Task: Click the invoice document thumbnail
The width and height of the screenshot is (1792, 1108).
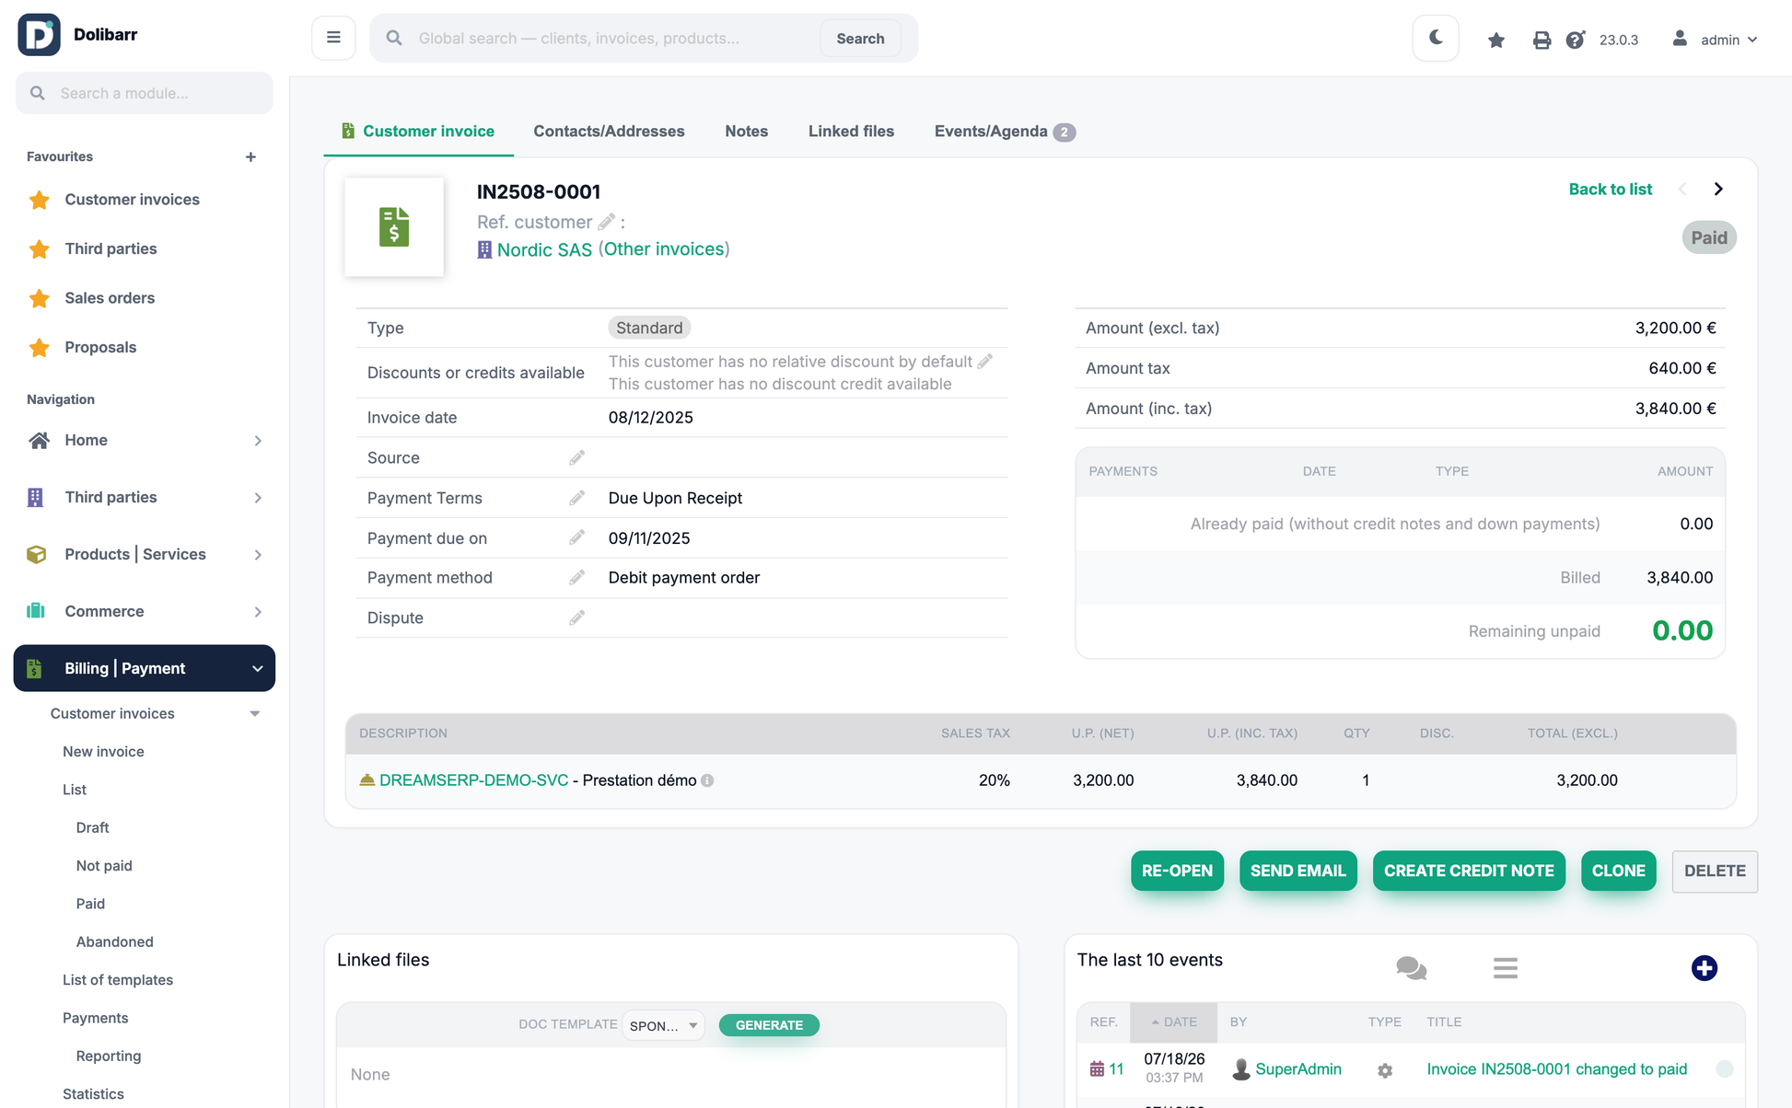Action: pos(394,227)
